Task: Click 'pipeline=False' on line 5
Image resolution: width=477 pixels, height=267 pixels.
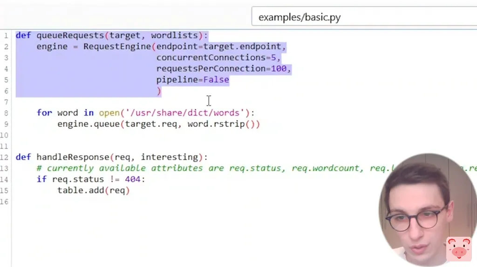Action: pos(192,80)
